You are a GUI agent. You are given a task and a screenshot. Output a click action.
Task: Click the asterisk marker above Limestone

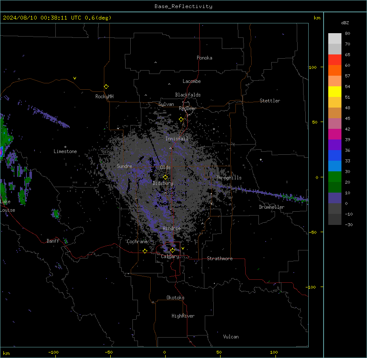click(x=65, y=147)
